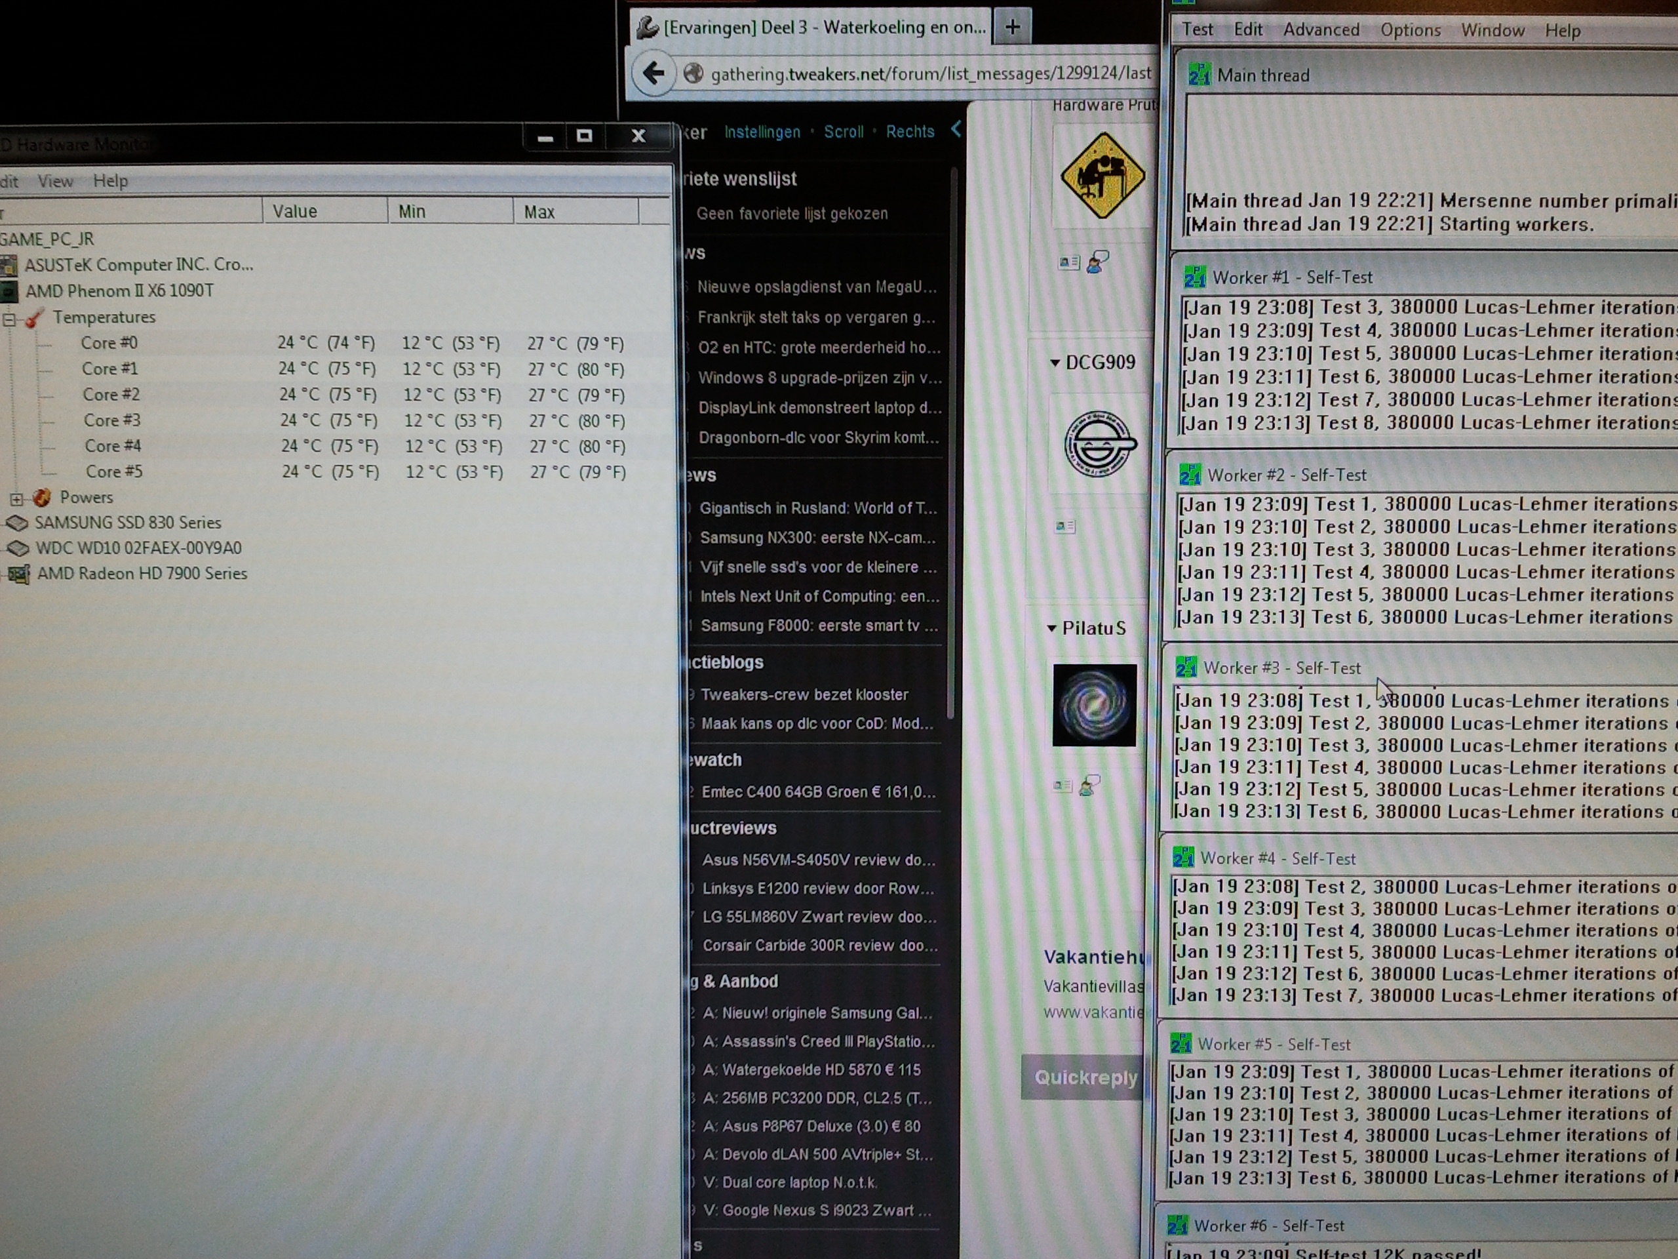Click the Quickreply button
The height and width of the screenshot is (1259, 1678).
[x=1085, y=1077]
